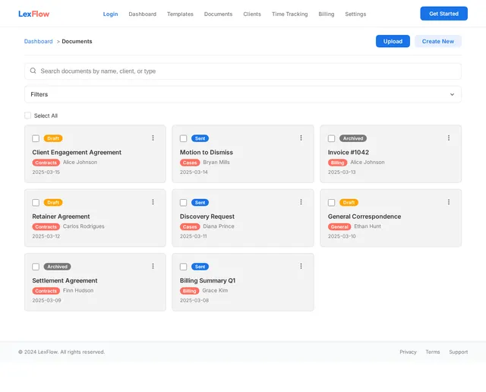486x392 pixels.
Task: Select the Settlement Agreement card checkbox
Action: coord(36,267)
